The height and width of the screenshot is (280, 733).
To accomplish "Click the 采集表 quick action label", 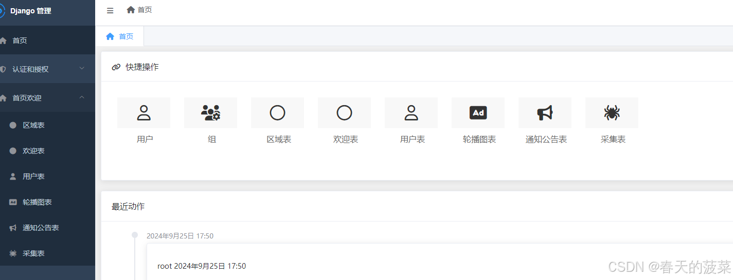I will click(613, 139).
